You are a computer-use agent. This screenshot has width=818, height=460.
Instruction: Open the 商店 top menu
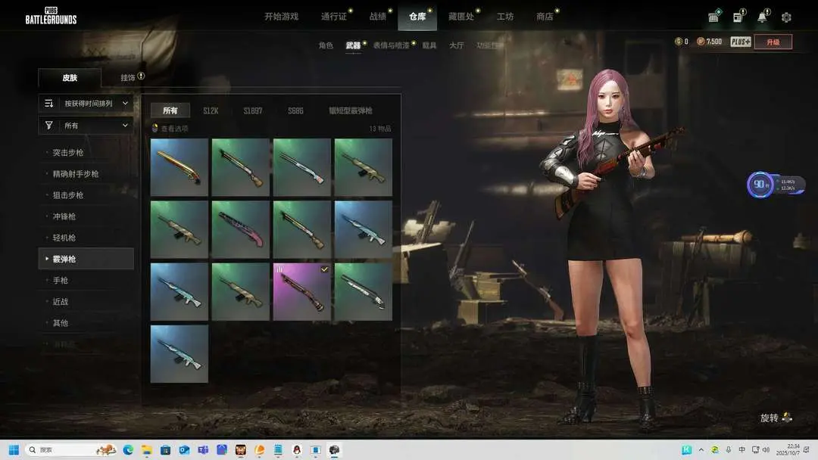(x=545, y=17)
